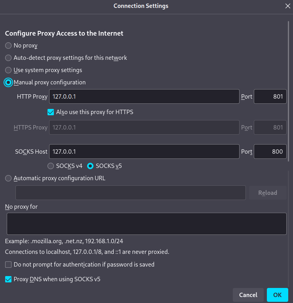The image size is (293, 303).
Task: Enable Do not prompt for authentication checkbox
Action: (8, 265)
